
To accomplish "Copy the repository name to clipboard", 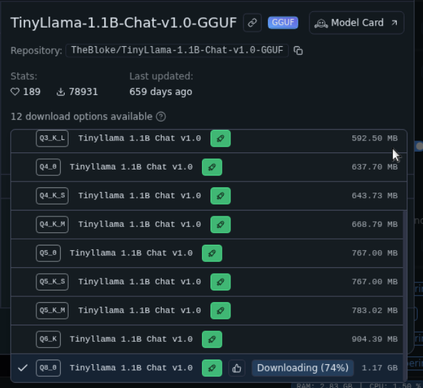I will pos(298,51).
